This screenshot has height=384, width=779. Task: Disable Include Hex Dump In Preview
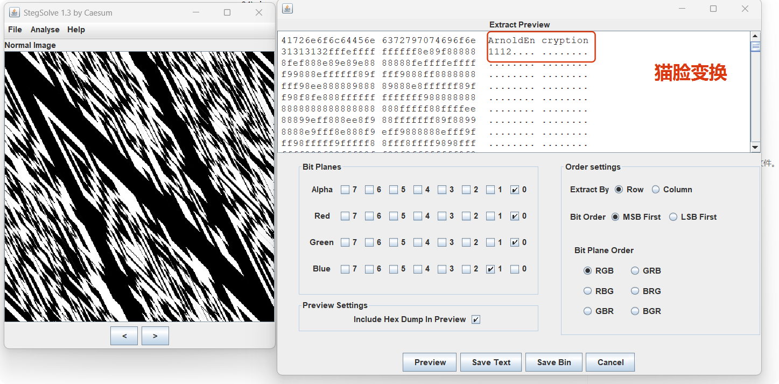[475, 319]
